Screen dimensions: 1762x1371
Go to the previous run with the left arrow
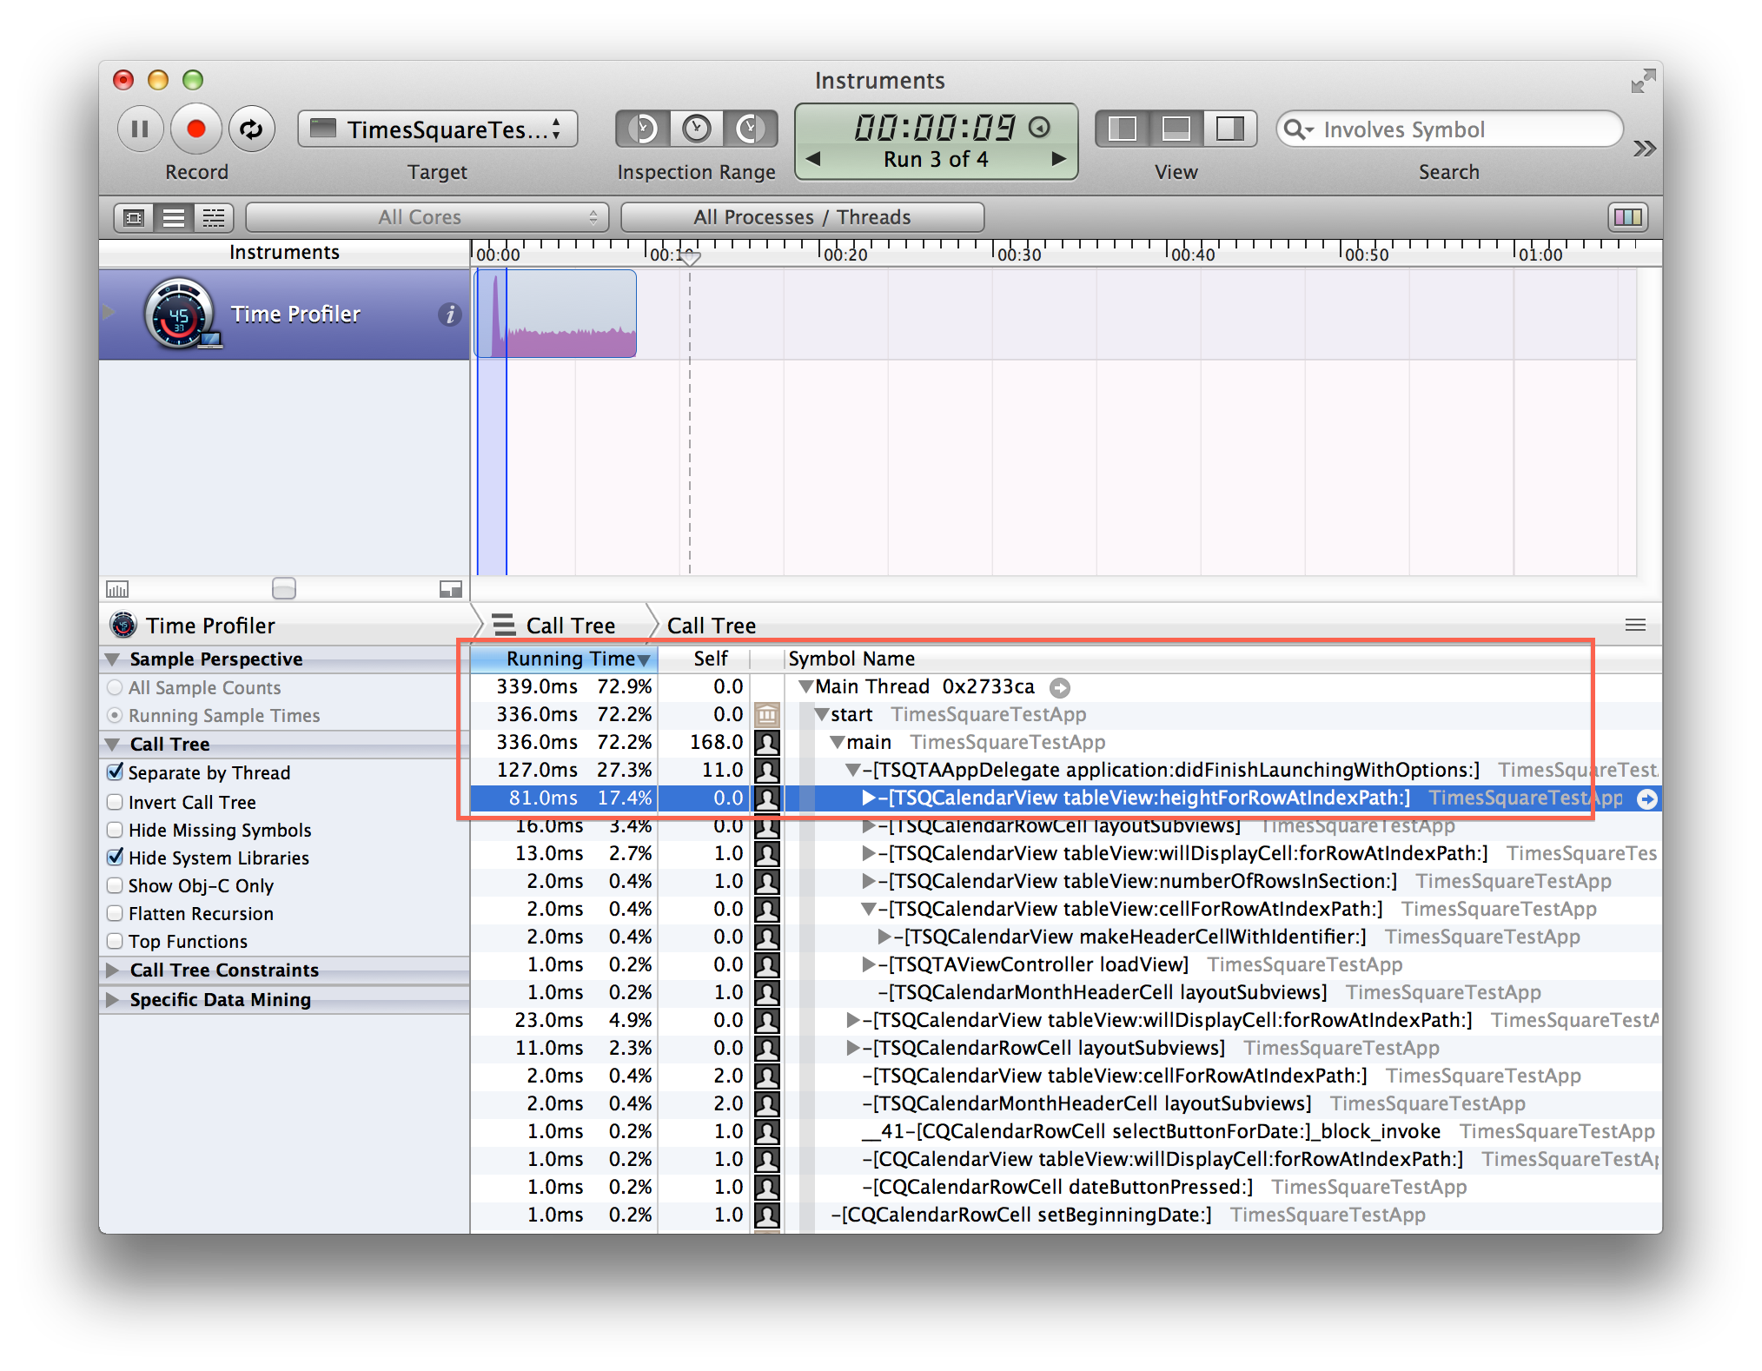point(813,159)
